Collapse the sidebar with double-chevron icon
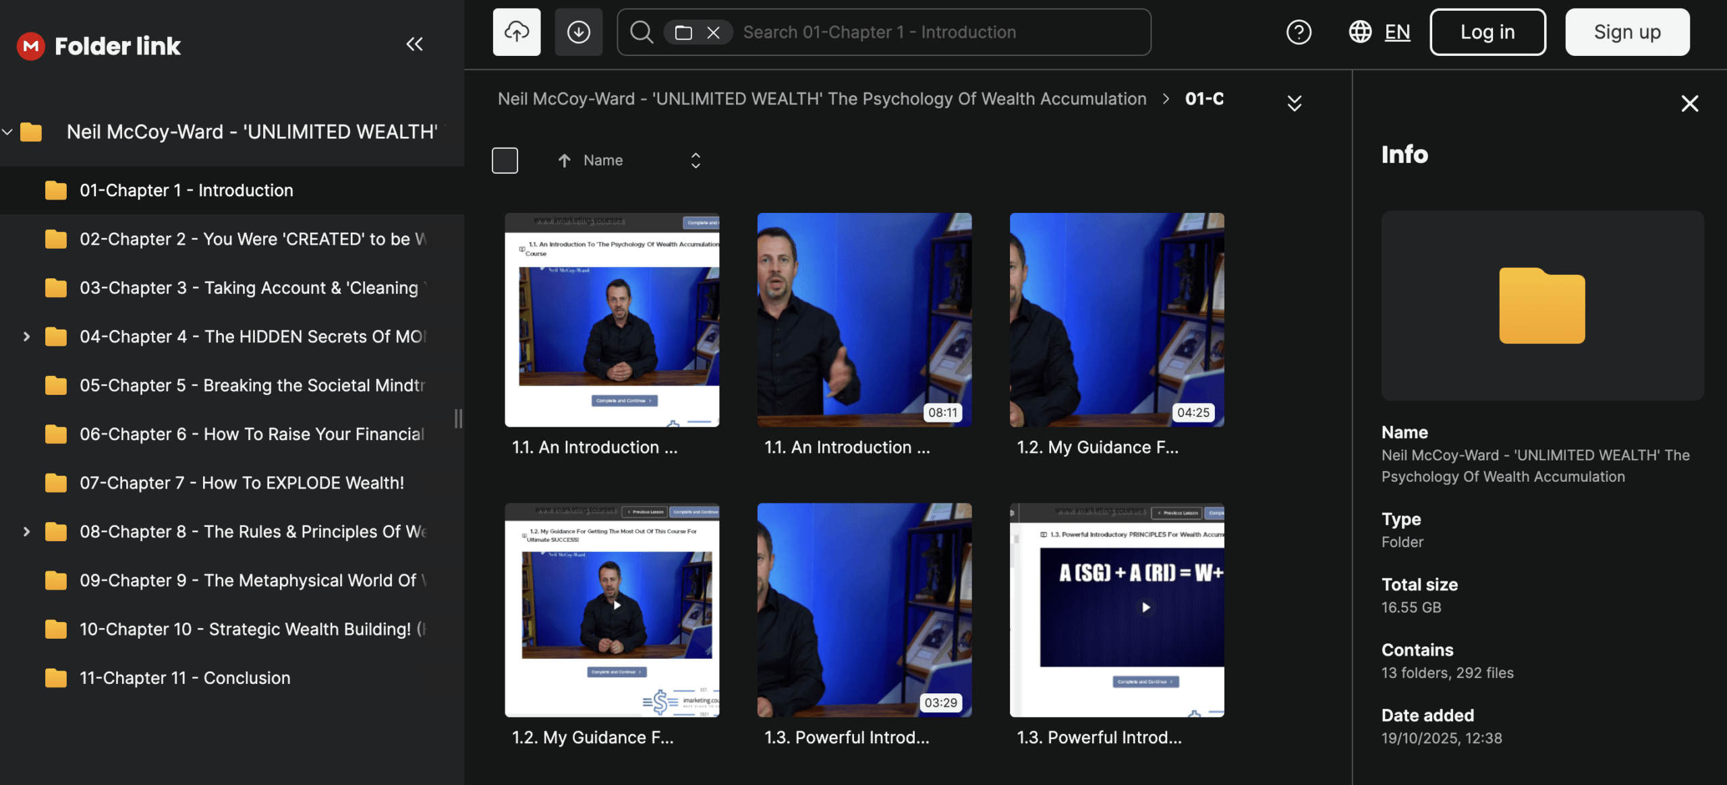Image resolution: width=1727 pixels, height=785 pixels. (414, 44)
